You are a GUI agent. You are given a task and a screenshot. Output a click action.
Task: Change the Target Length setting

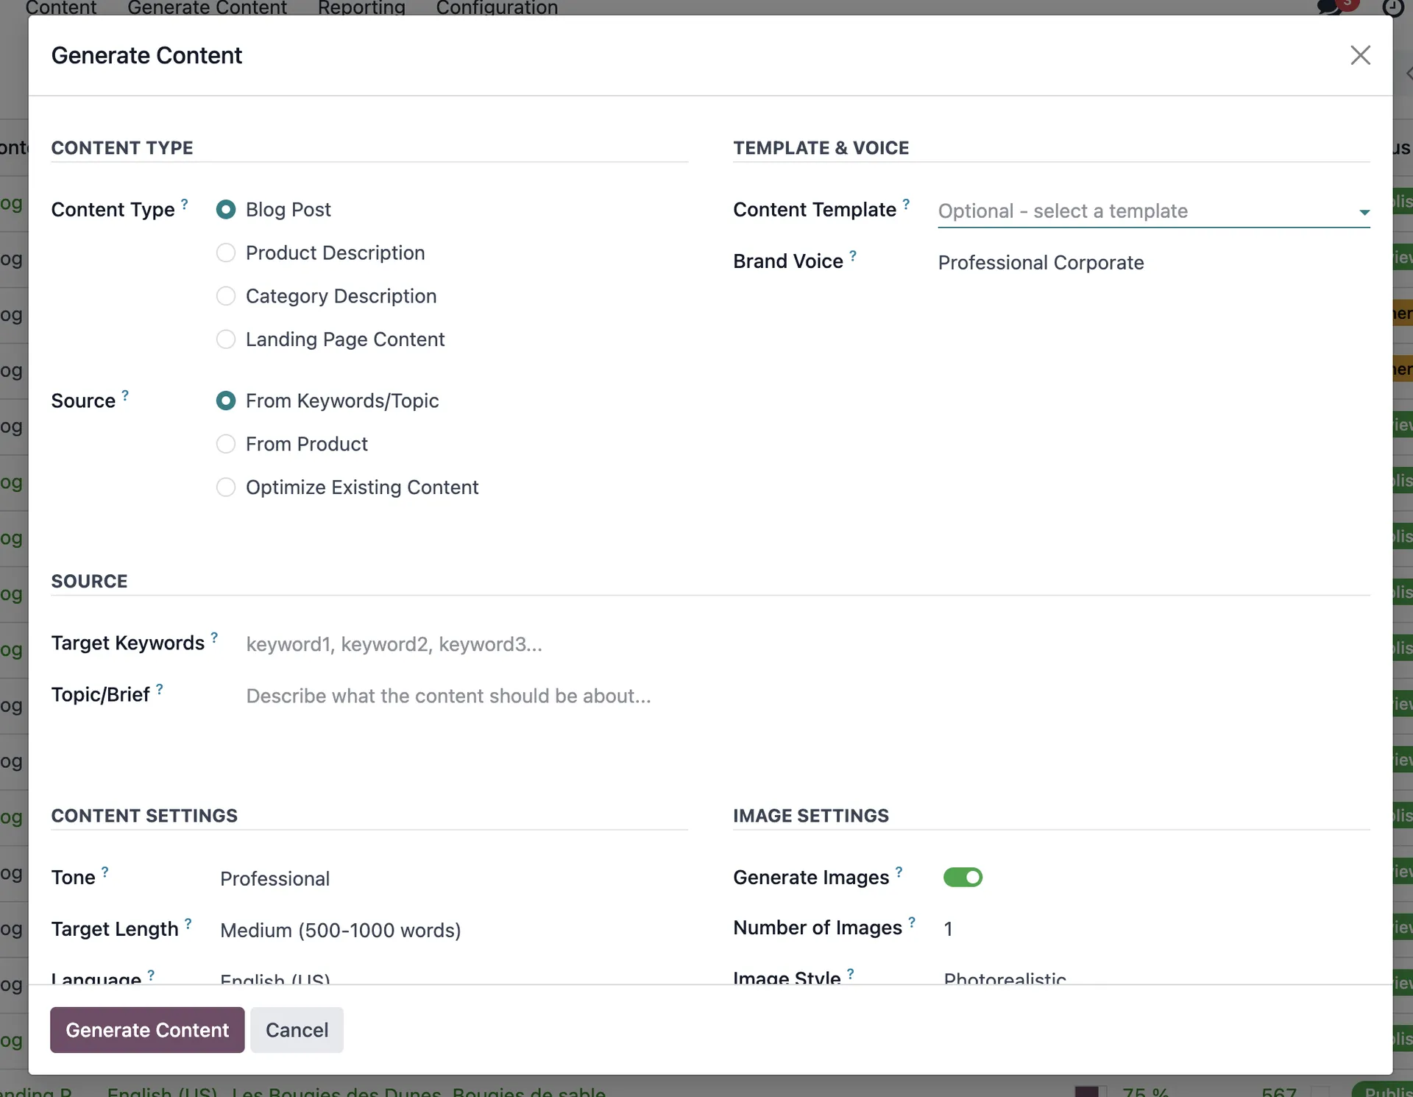[340, 930]
